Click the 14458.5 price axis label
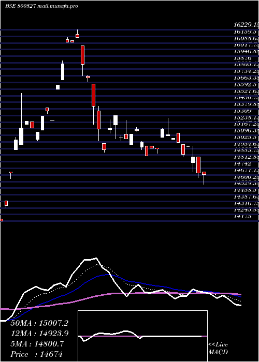The width and height of the screenshot is (259, 362). tap(245, 190)
